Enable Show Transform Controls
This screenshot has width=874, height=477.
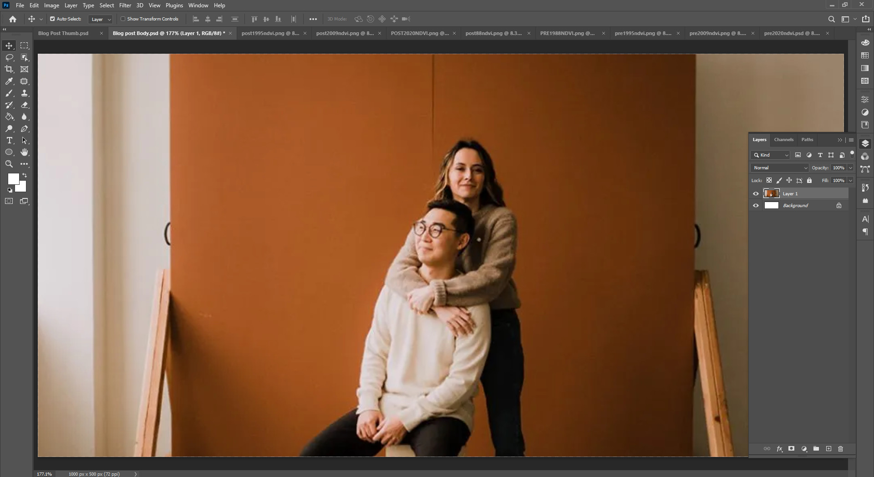pos(123,19)
